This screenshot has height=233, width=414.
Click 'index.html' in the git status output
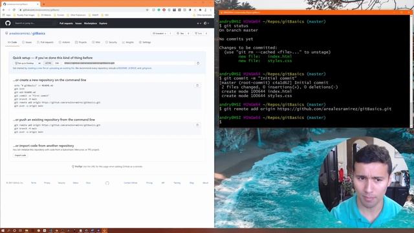tap(279, 56)
